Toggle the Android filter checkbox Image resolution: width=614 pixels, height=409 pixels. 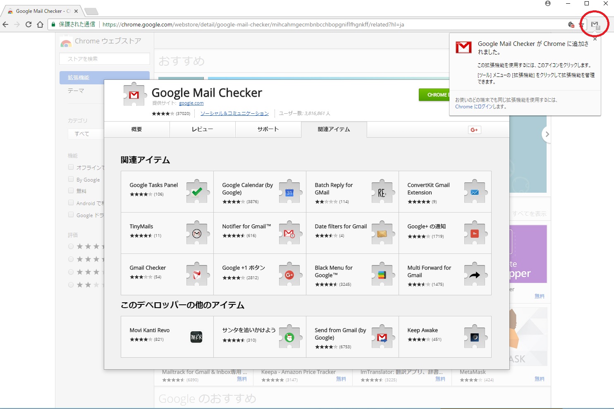[x=71, y=203]
